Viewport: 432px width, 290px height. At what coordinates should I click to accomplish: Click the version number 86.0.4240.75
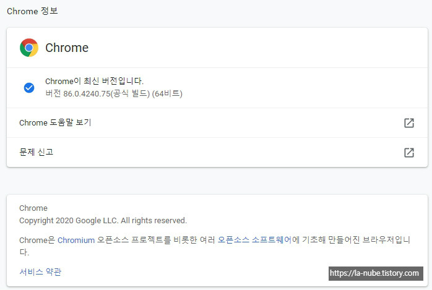click(87, 94)
